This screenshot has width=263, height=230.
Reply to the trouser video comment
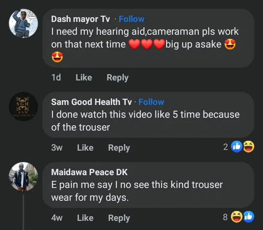tap(119, 148)
